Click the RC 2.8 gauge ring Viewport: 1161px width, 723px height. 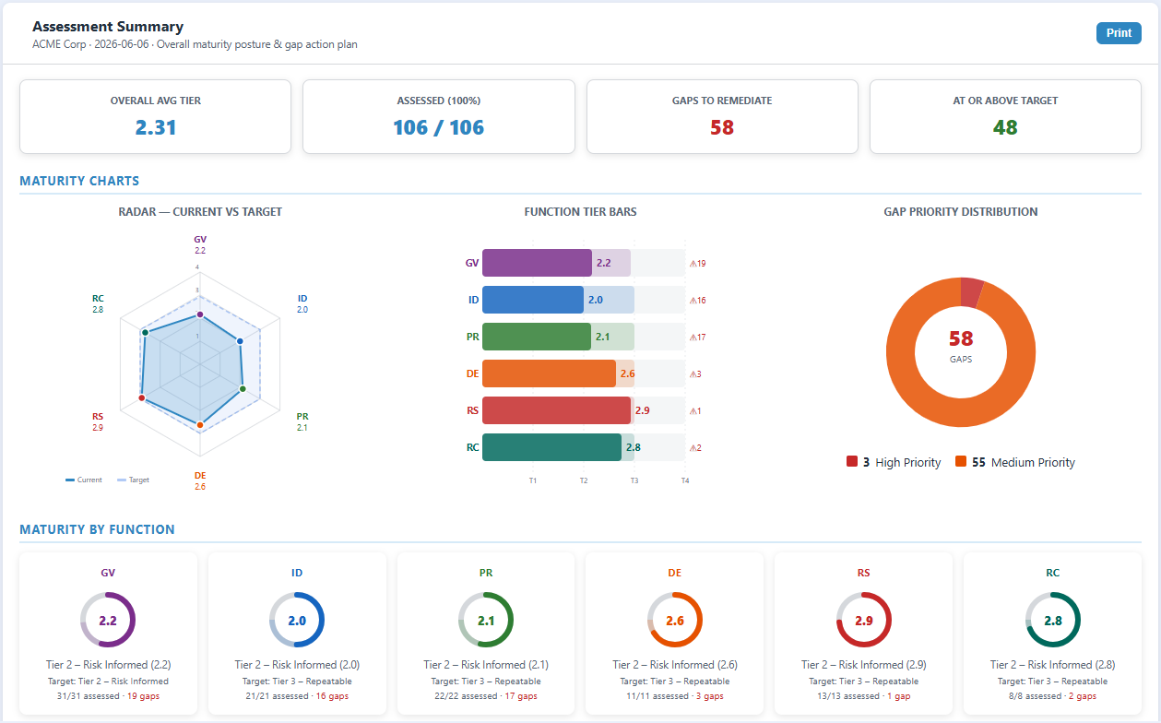[1053, 621]
